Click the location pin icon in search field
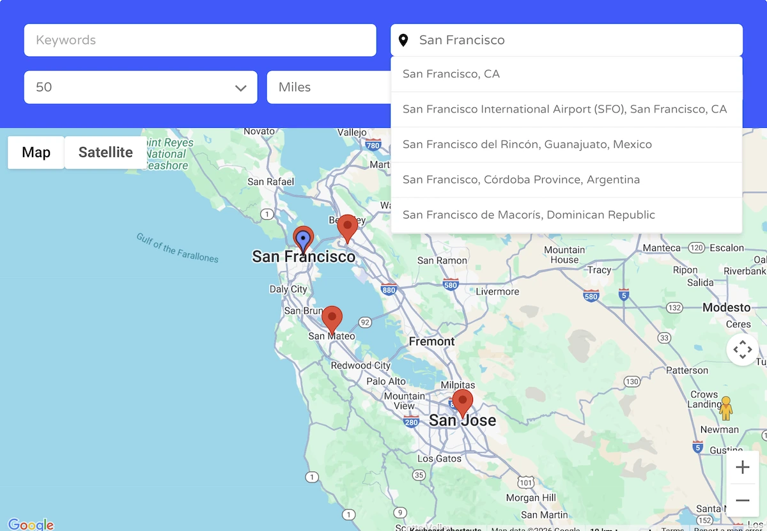Screen dimensions: 767x531 coord(403,40)
